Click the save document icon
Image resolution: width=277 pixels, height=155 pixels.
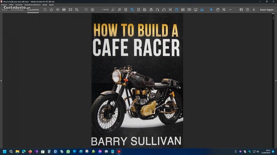click(x=45, y=10)
